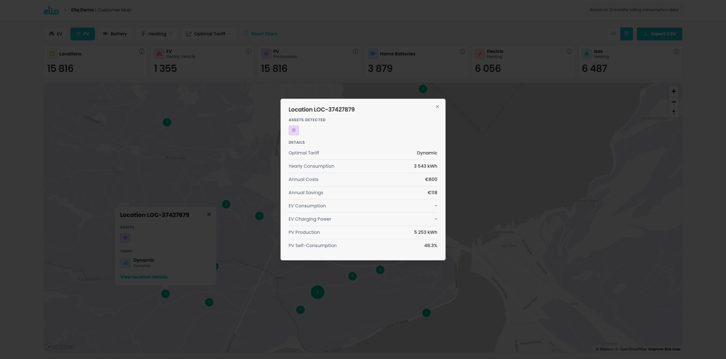726x359 pixels.
Task: Click Reset filters link
Action: (x=261, y=34)
